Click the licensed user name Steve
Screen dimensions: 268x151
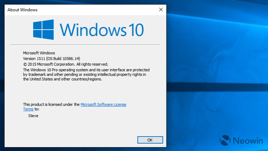[x=33, y=116]
